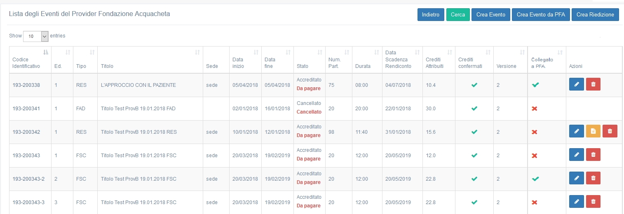Edit event 193-200338 with pencil icon
Image resolution: width=624 pixels, height=214 pixels.
576,84
